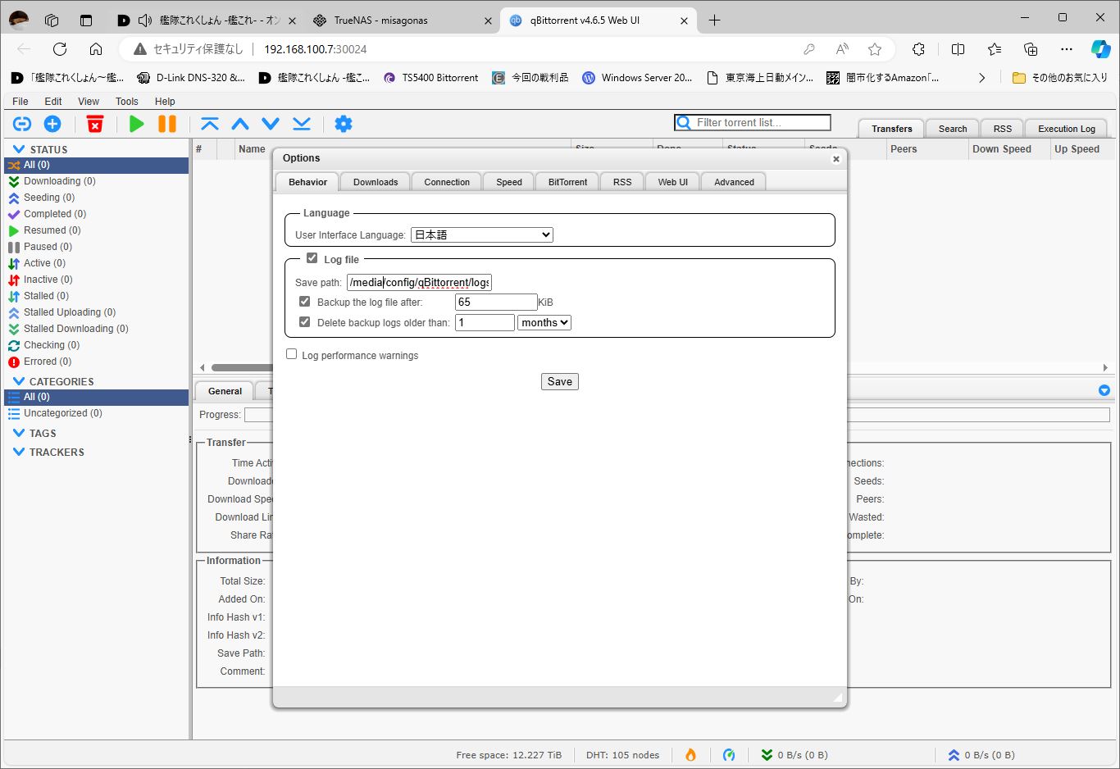
Task: Click the Add Torrent File plus icon
Action: coord(52,124)
